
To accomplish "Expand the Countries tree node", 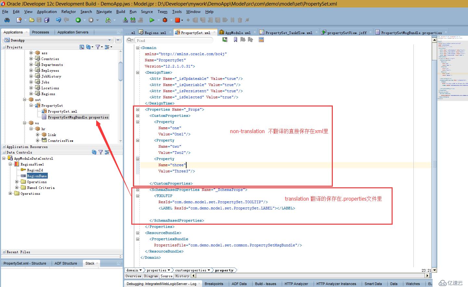I will 31,59.
